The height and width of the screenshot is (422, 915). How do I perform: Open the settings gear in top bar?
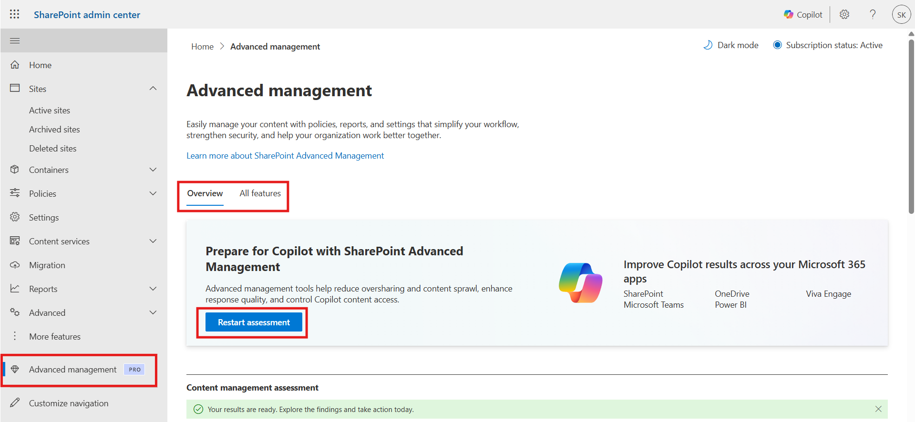click(x=844, y=14)
